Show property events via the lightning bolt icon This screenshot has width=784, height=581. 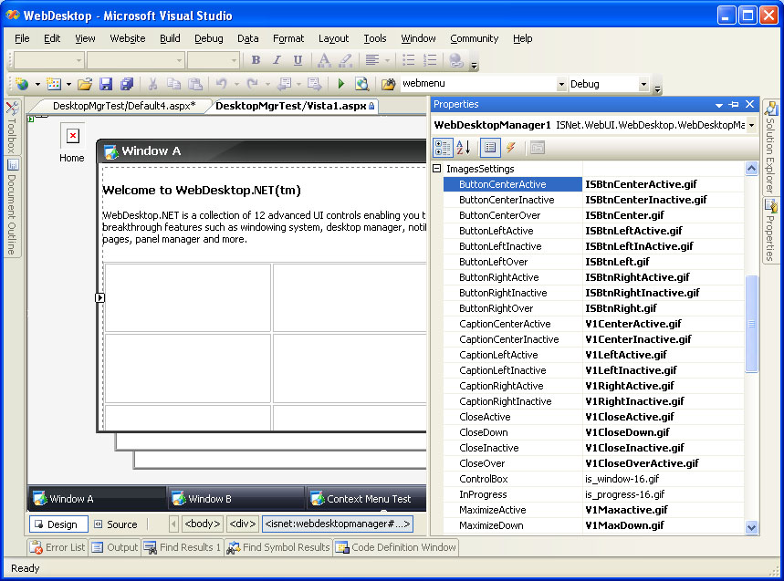(x=511, y=148)
